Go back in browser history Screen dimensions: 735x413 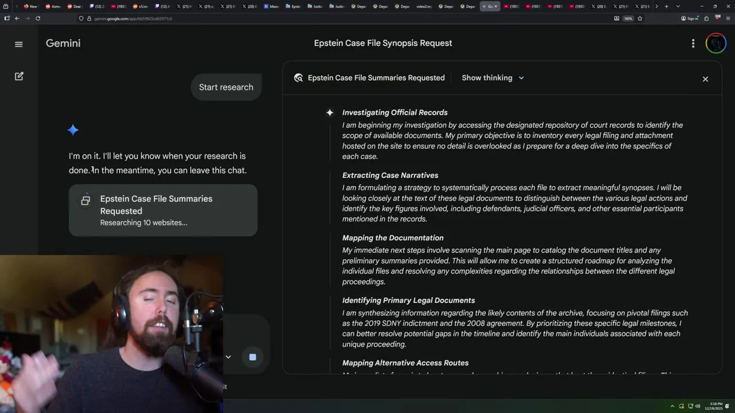17,18
